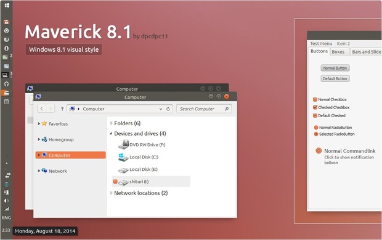Click the two-arrows sync tray icon
Viewport: 382px width, 240px height.
(7, 175)
